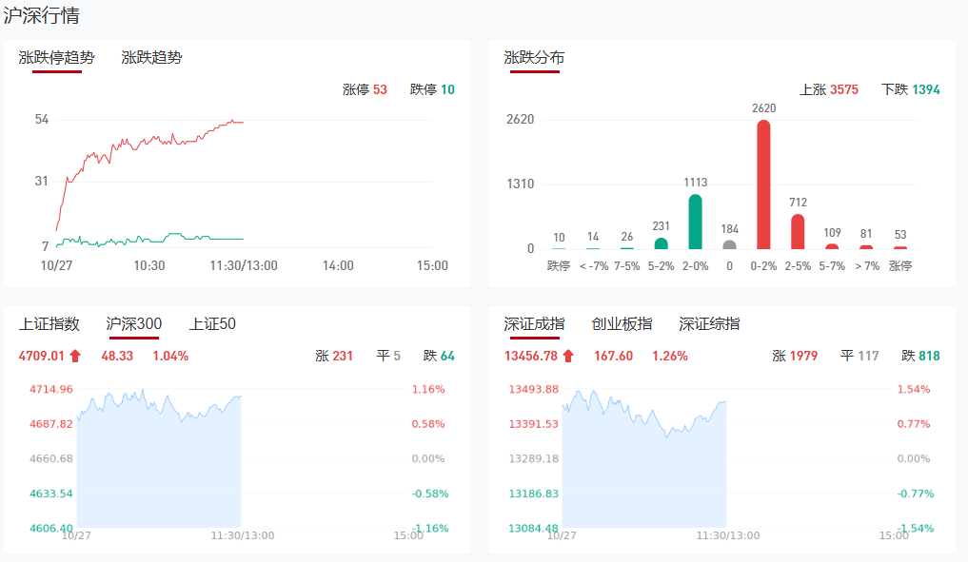968x562 pixels.
Task: Click the green 2-0% bar
Action: 695,222
